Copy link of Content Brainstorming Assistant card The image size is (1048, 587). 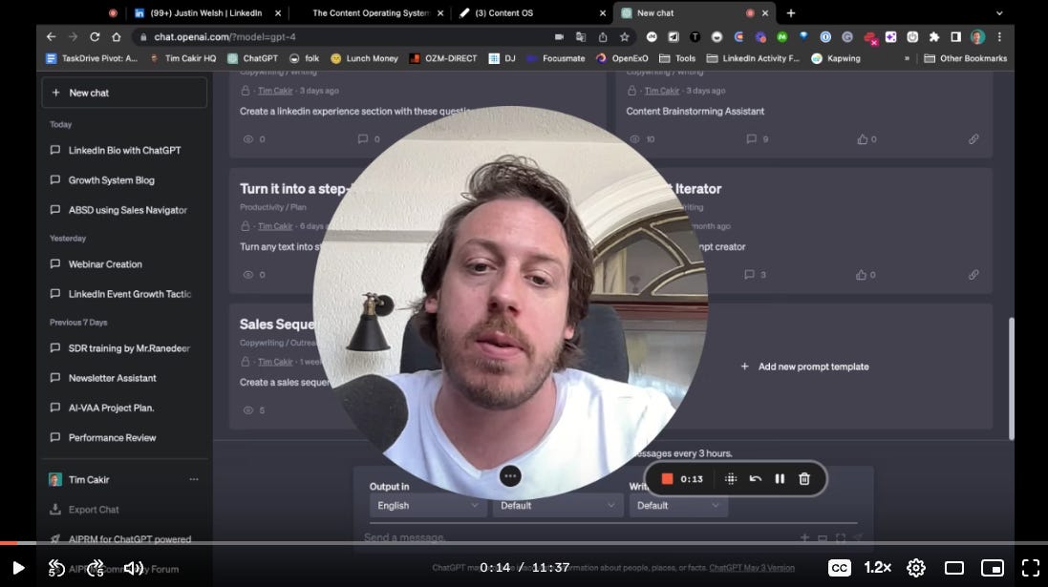coord(973,139)
